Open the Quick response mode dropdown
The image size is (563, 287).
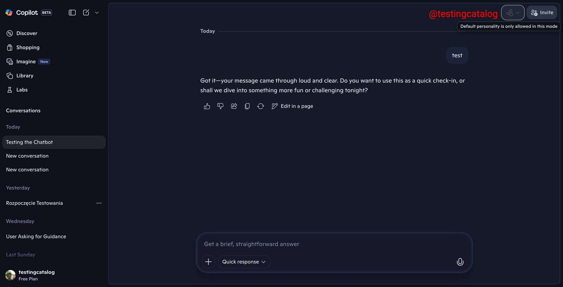click(x=244, y=262)
